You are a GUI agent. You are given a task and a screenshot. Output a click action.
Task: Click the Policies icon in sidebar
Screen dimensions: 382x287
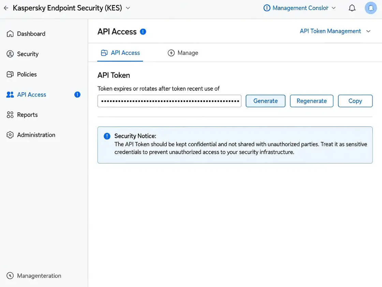tap(10, 74)
